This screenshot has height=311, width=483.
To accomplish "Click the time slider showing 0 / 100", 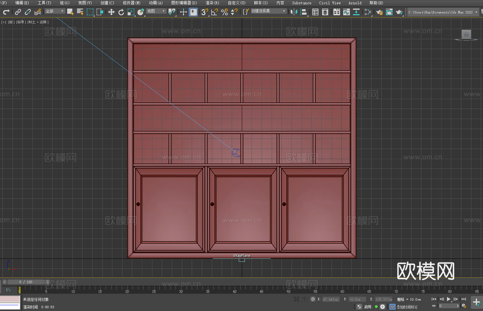I will [x=26, y=282].
